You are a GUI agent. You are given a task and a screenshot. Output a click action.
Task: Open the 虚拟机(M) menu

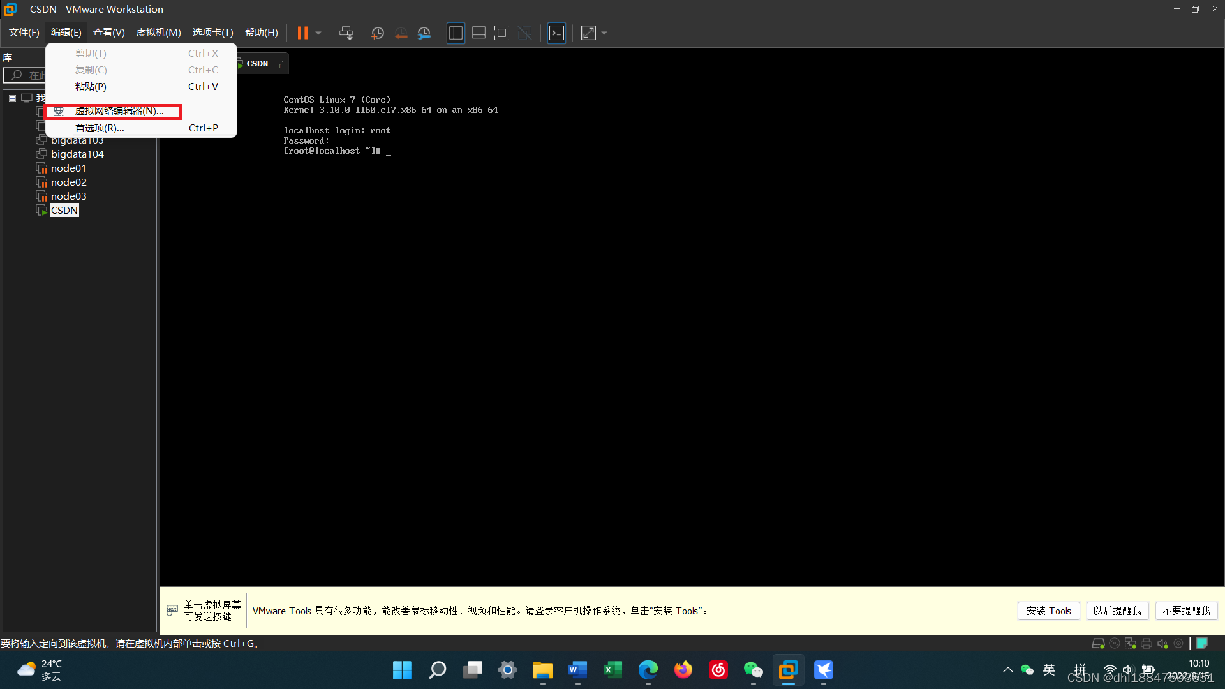158,33
